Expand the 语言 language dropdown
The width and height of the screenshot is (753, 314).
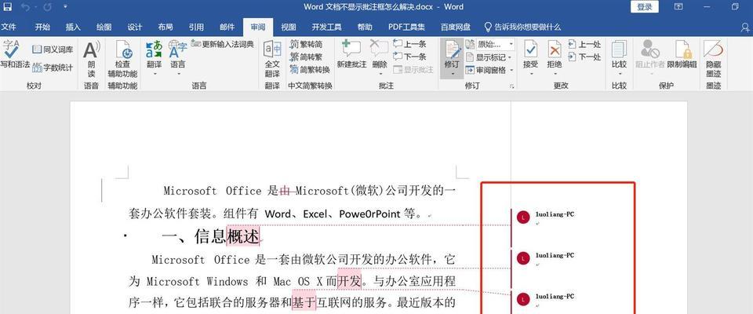(178, 74)
